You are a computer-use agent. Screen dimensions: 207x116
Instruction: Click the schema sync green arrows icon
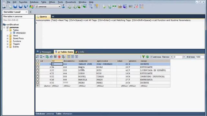tap(114, 6)
